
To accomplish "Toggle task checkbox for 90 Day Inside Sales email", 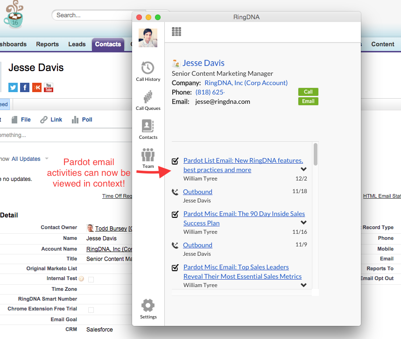I will click(x=175, y=214).
